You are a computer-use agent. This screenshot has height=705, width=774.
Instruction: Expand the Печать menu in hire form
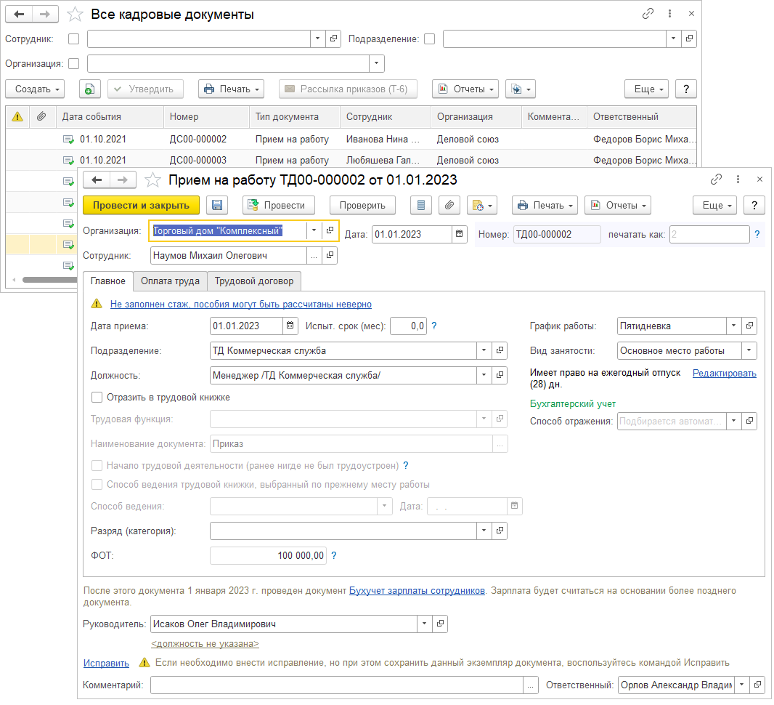click(544, 205)
